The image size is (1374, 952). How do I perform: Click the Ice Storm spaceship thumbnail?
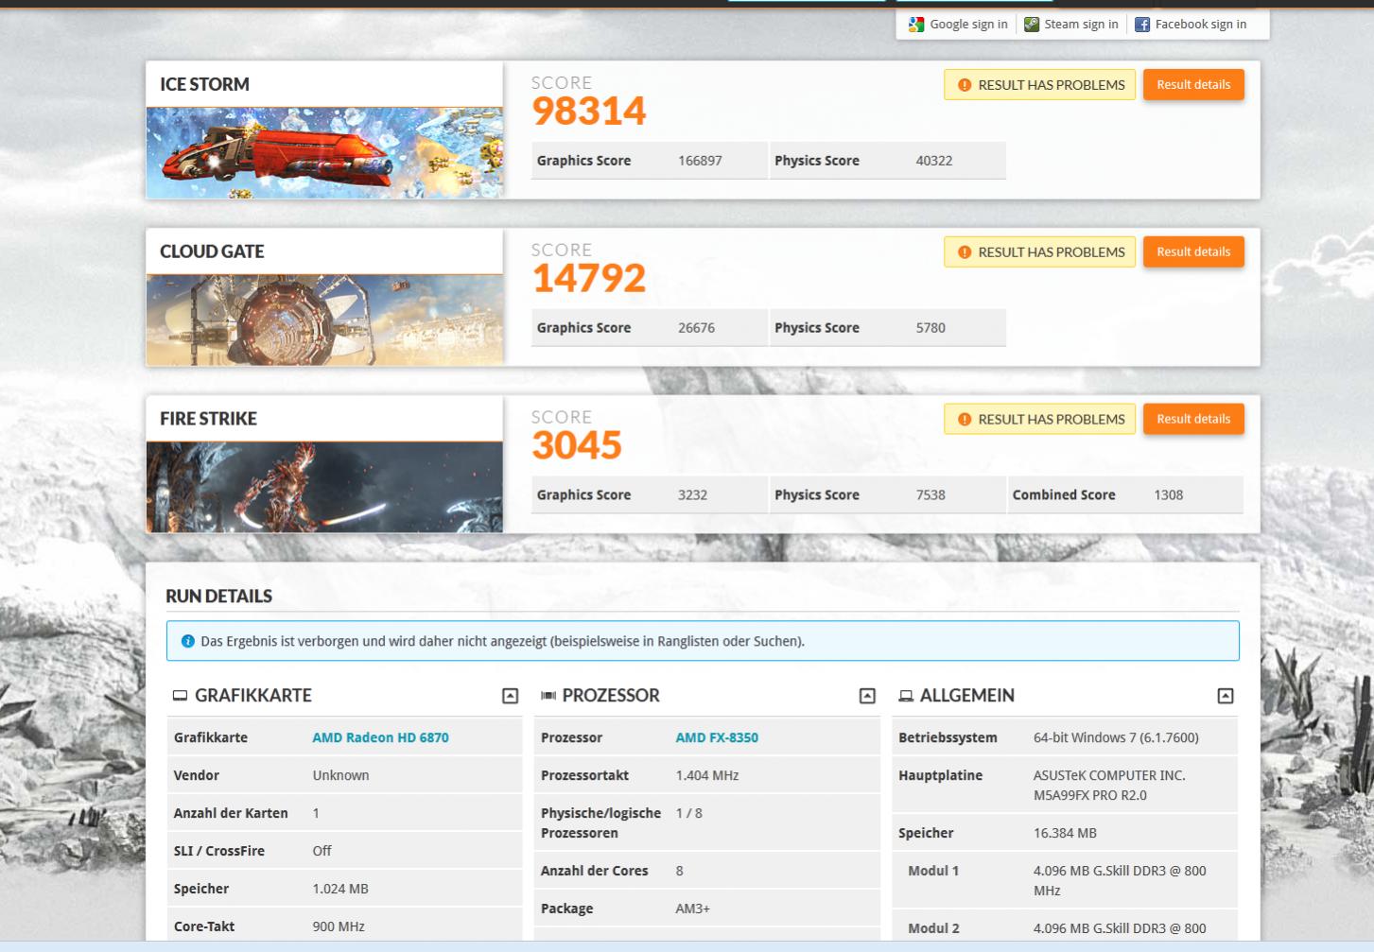324,152
